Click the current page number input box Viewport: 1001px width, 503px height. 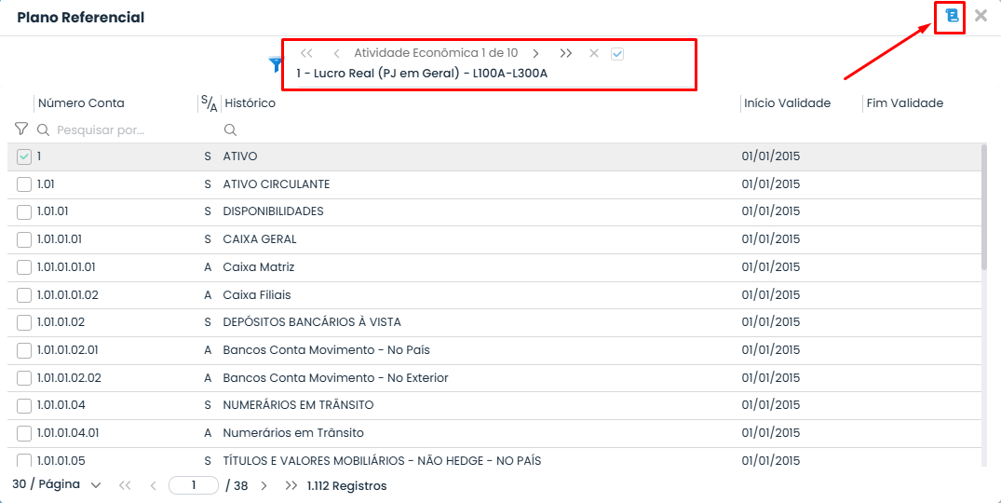coord(194,485)
